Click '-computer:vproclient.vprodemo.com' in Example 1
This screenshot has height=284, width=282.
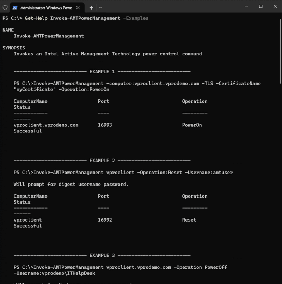[x=153, y=84]
